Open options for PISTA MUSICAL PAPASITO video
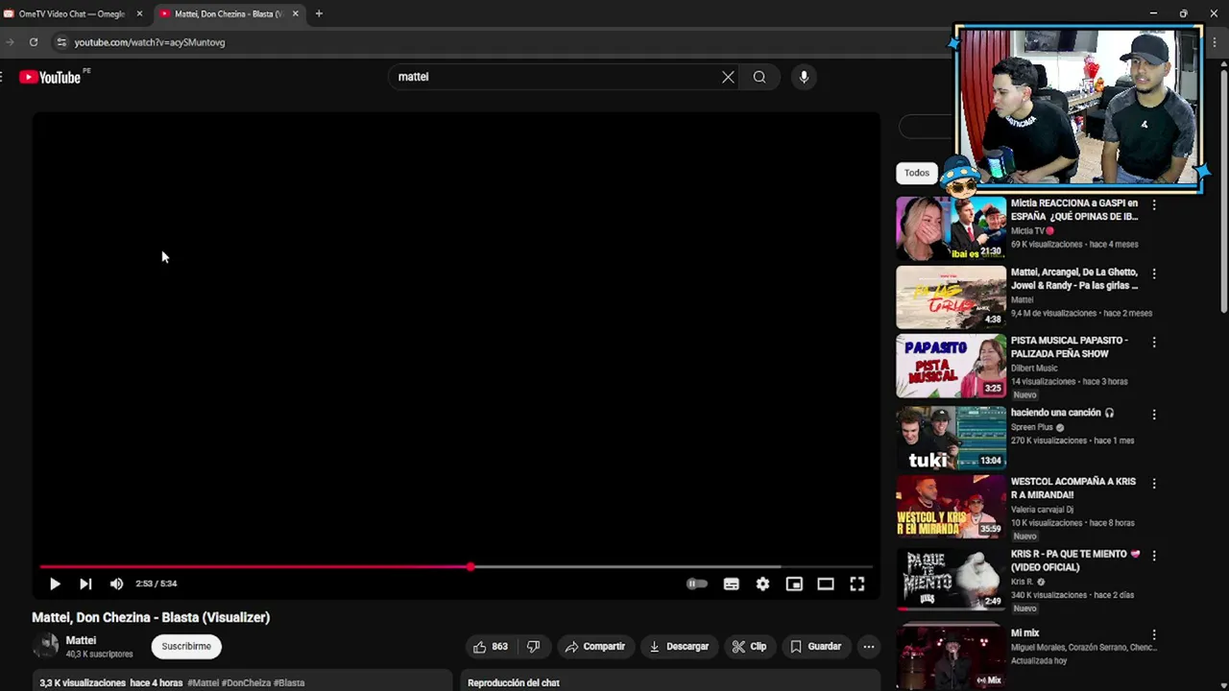This screenshot has width=1229, height=691. click(1154, 342)
